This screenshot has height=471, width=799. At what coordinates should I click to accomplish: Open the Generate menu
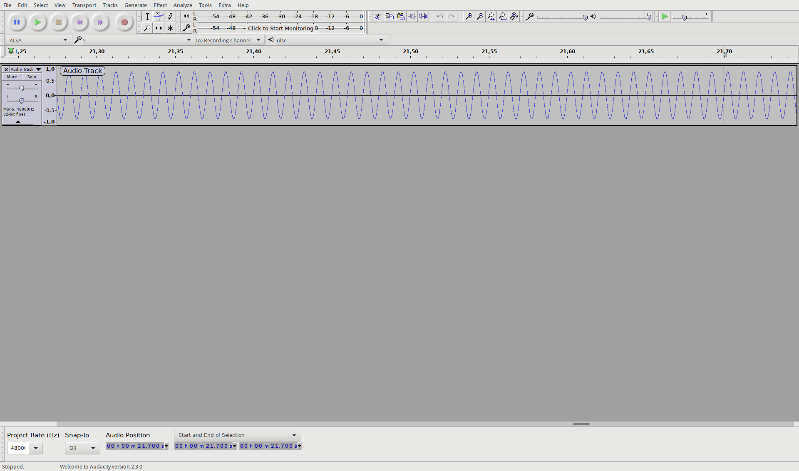coord(135,5)
